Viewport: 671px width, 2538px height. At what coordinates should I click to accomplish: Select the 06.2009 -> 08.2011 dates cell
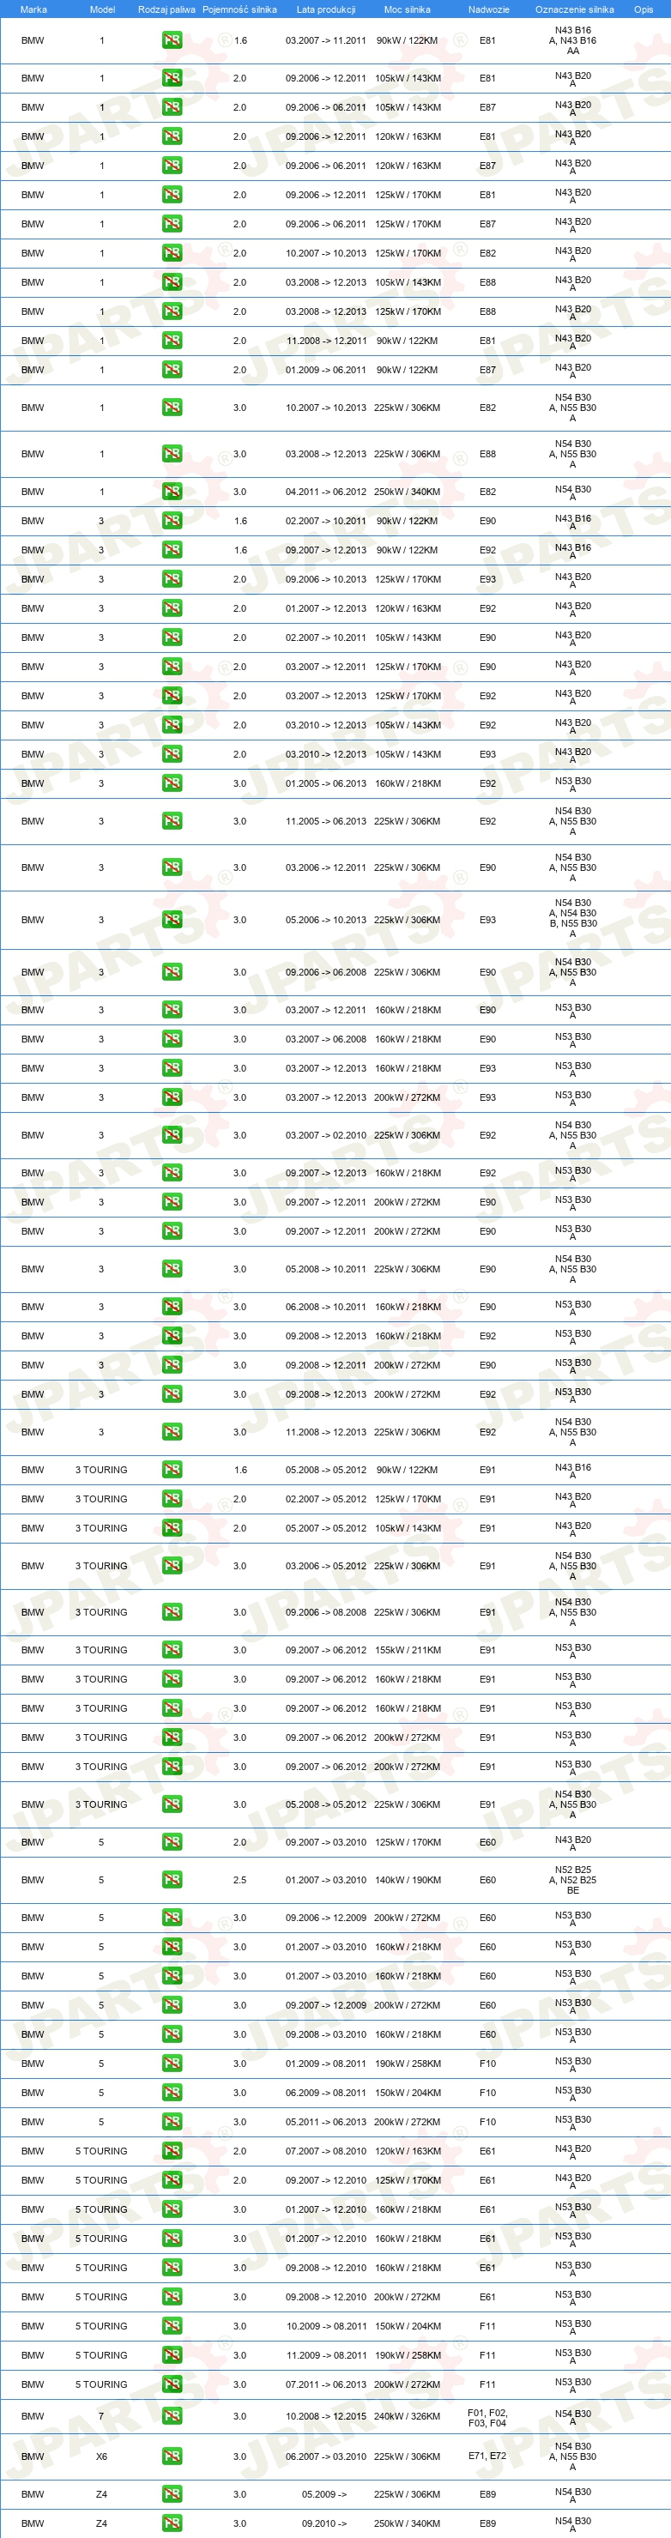click(x=326, y=2094)
